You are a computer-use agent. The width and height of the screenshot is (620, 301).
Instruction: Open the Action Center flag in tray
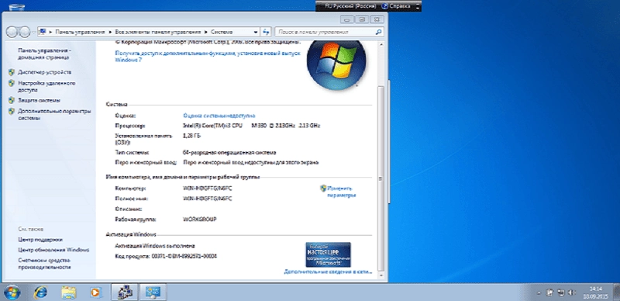point(549,292)
